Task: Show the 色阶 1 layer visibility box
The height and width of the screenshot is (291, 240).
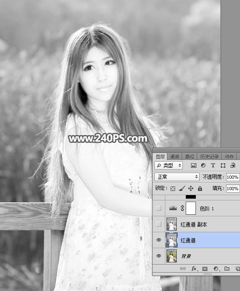Action: 158,208
